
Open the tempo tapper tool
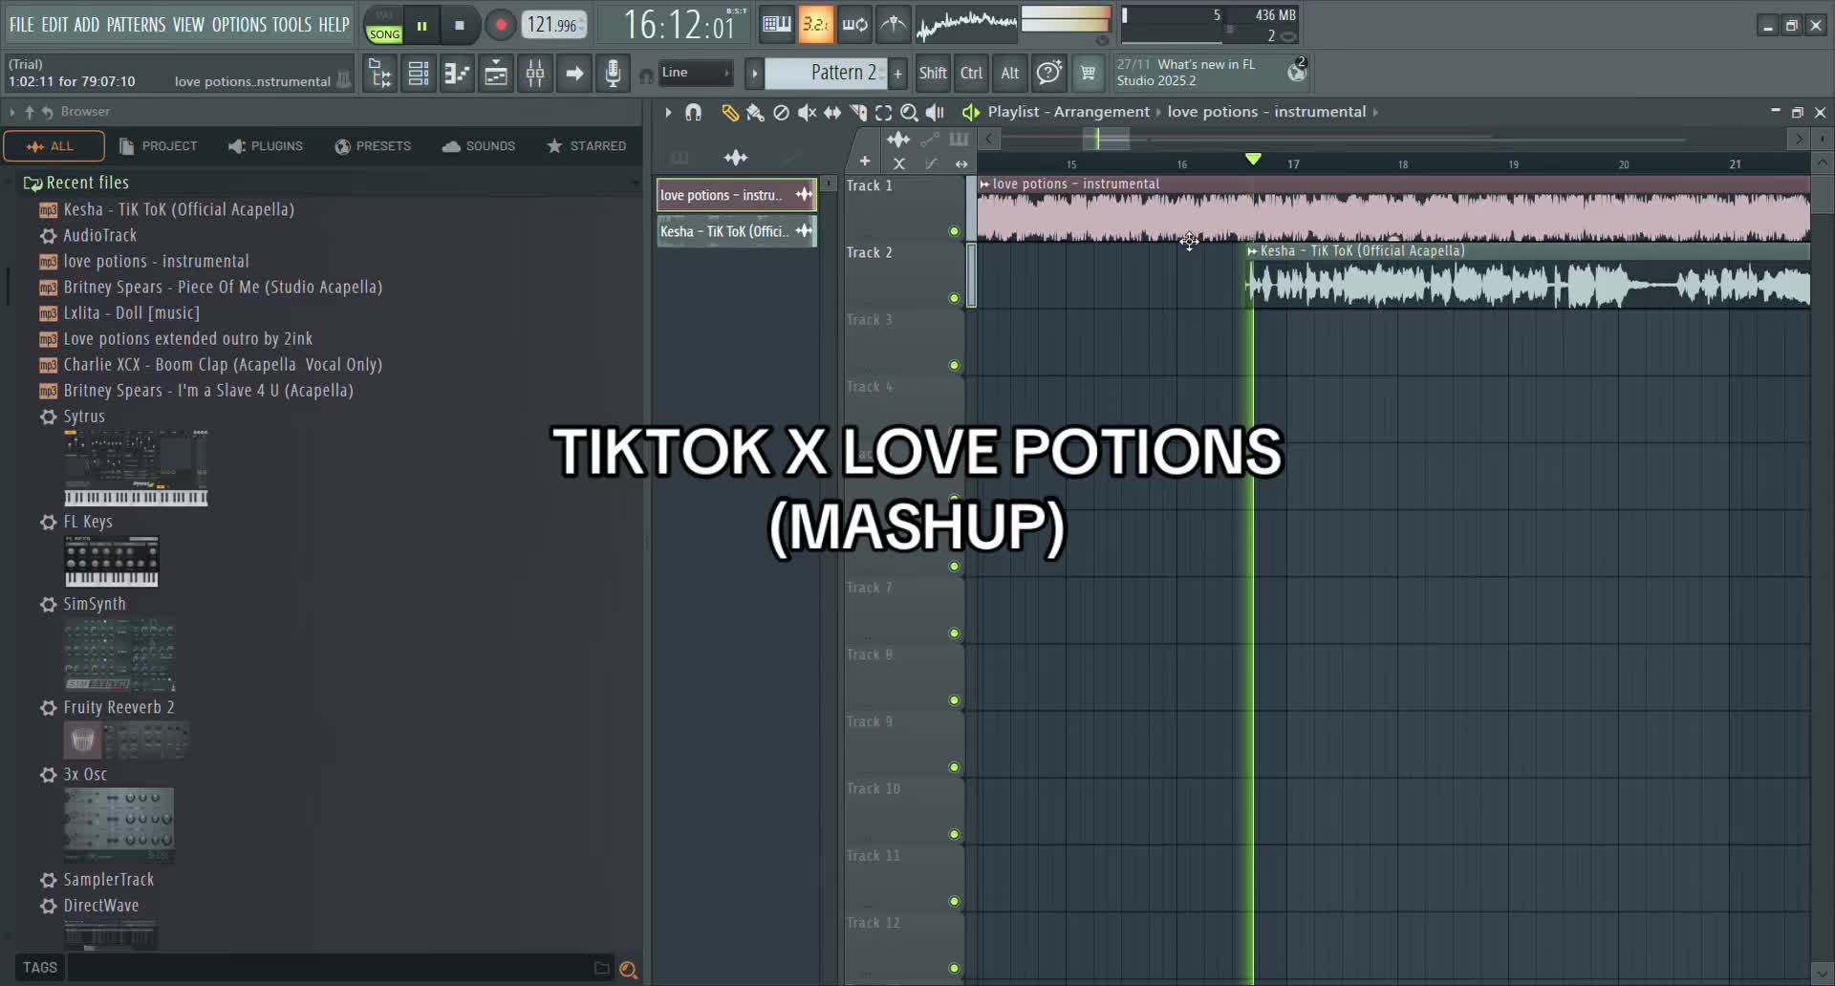coord(894,25)
